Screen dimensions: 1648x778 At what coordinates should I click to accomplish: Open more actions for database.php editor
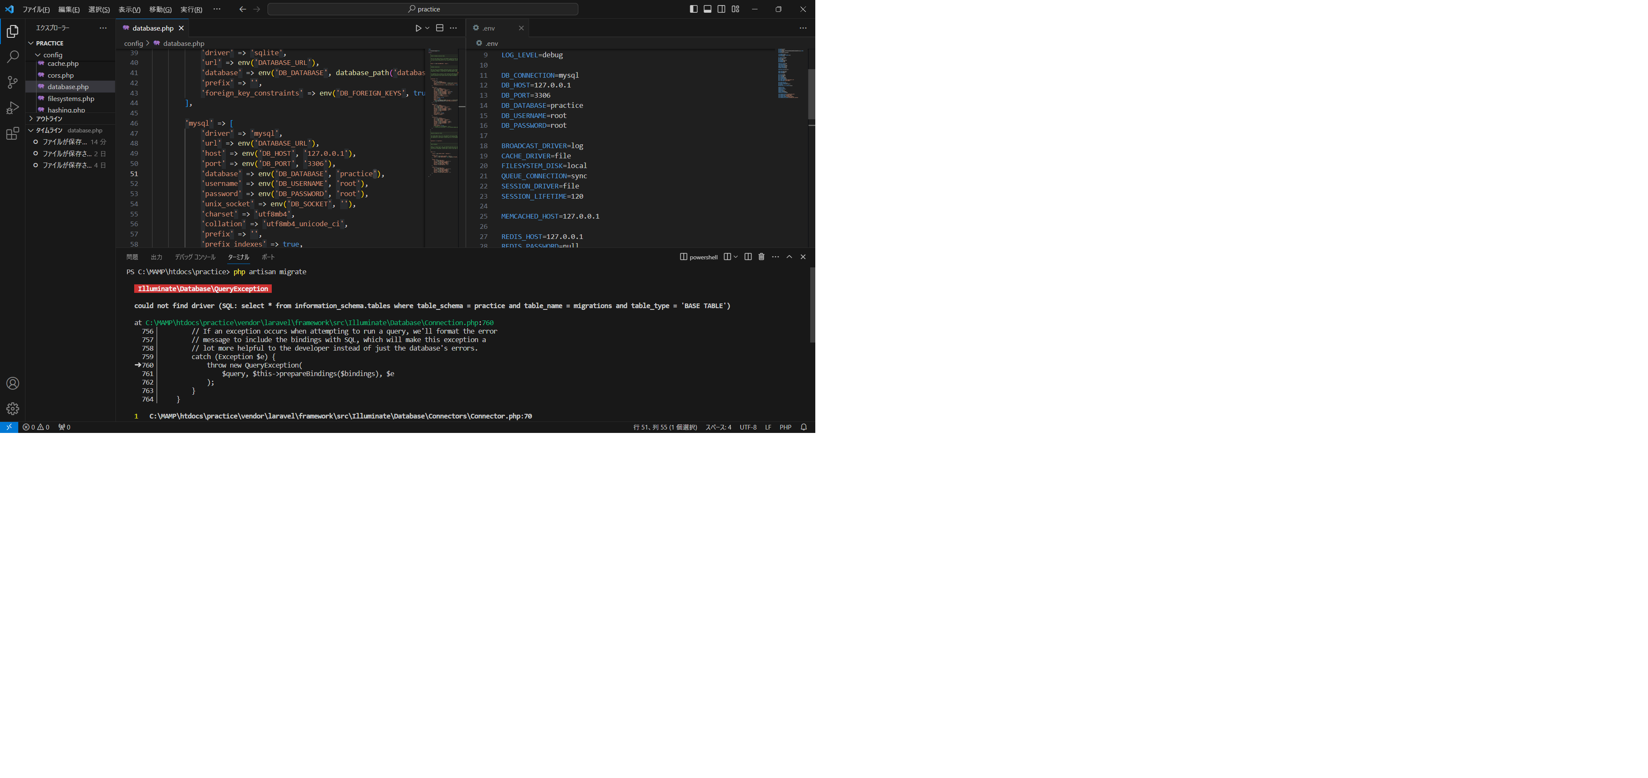tap(454, 28)
